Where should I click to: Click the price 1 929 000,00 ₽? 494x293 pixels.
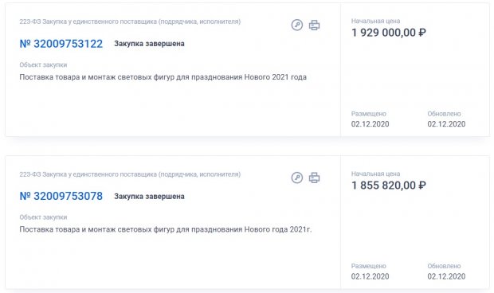(x=389, y=33)
